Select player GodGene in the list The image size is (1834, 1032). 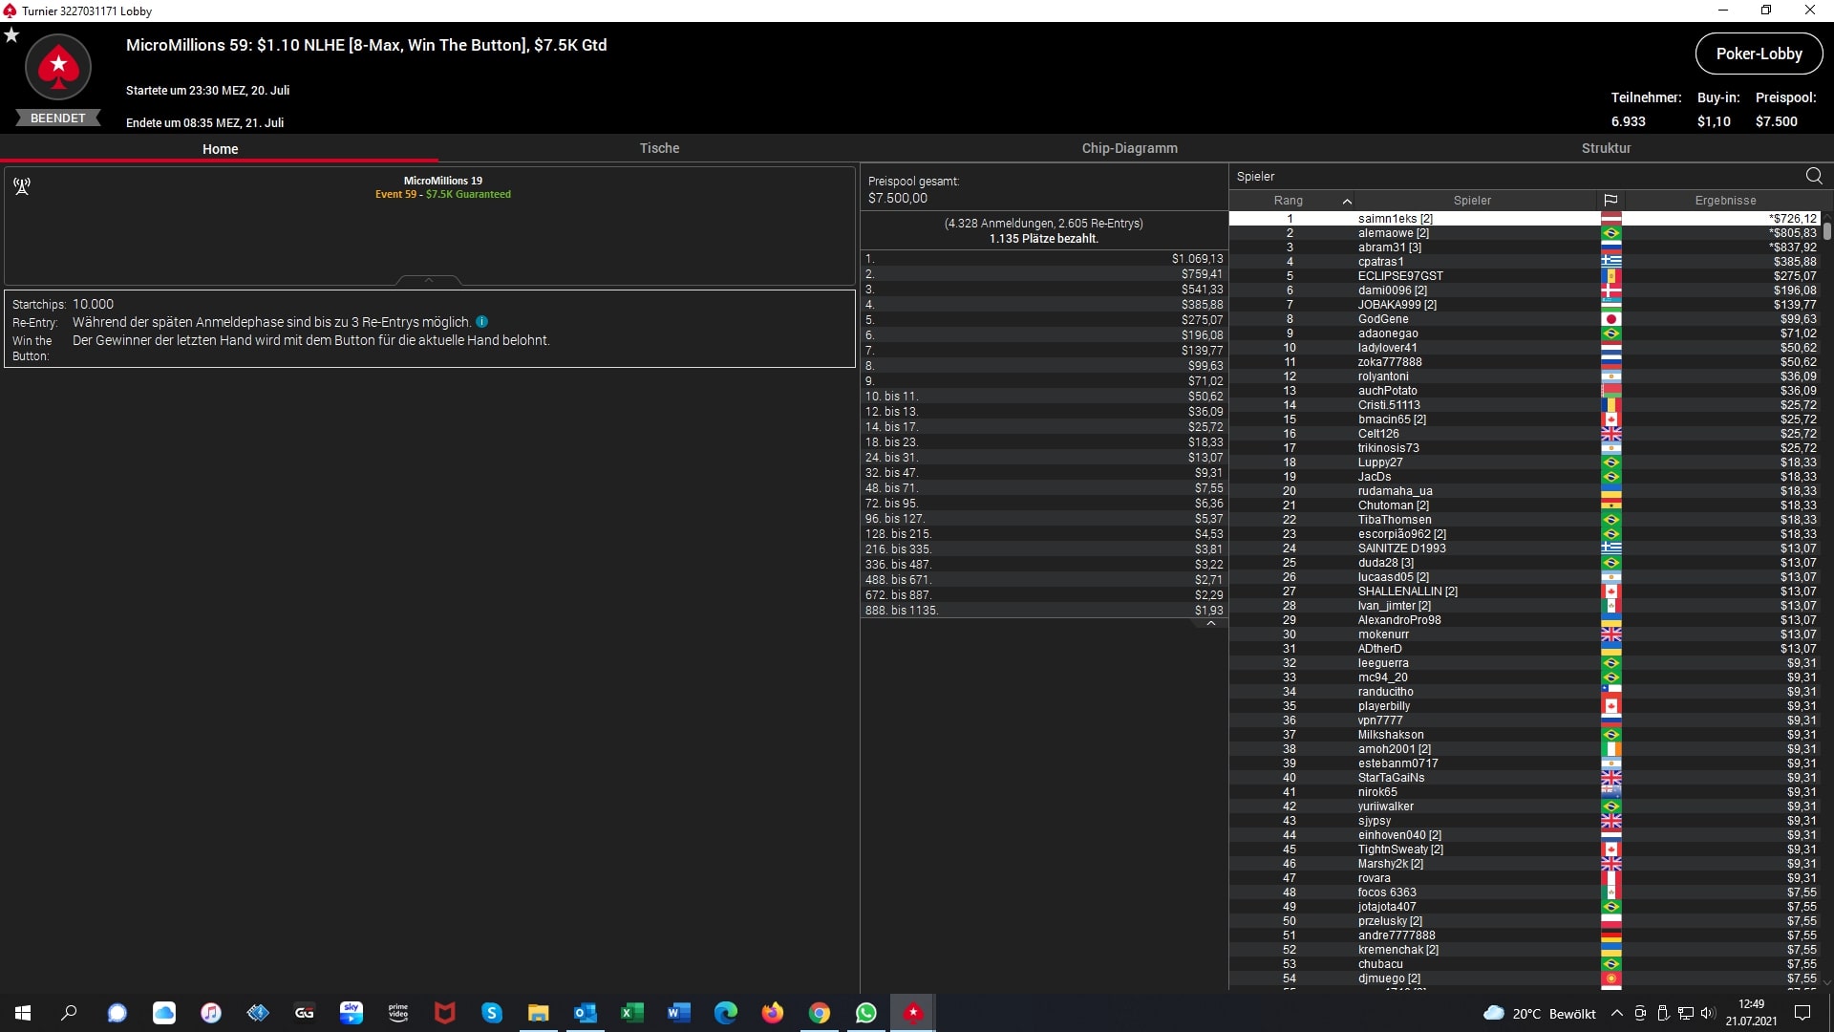click(x=1525, y=319)
